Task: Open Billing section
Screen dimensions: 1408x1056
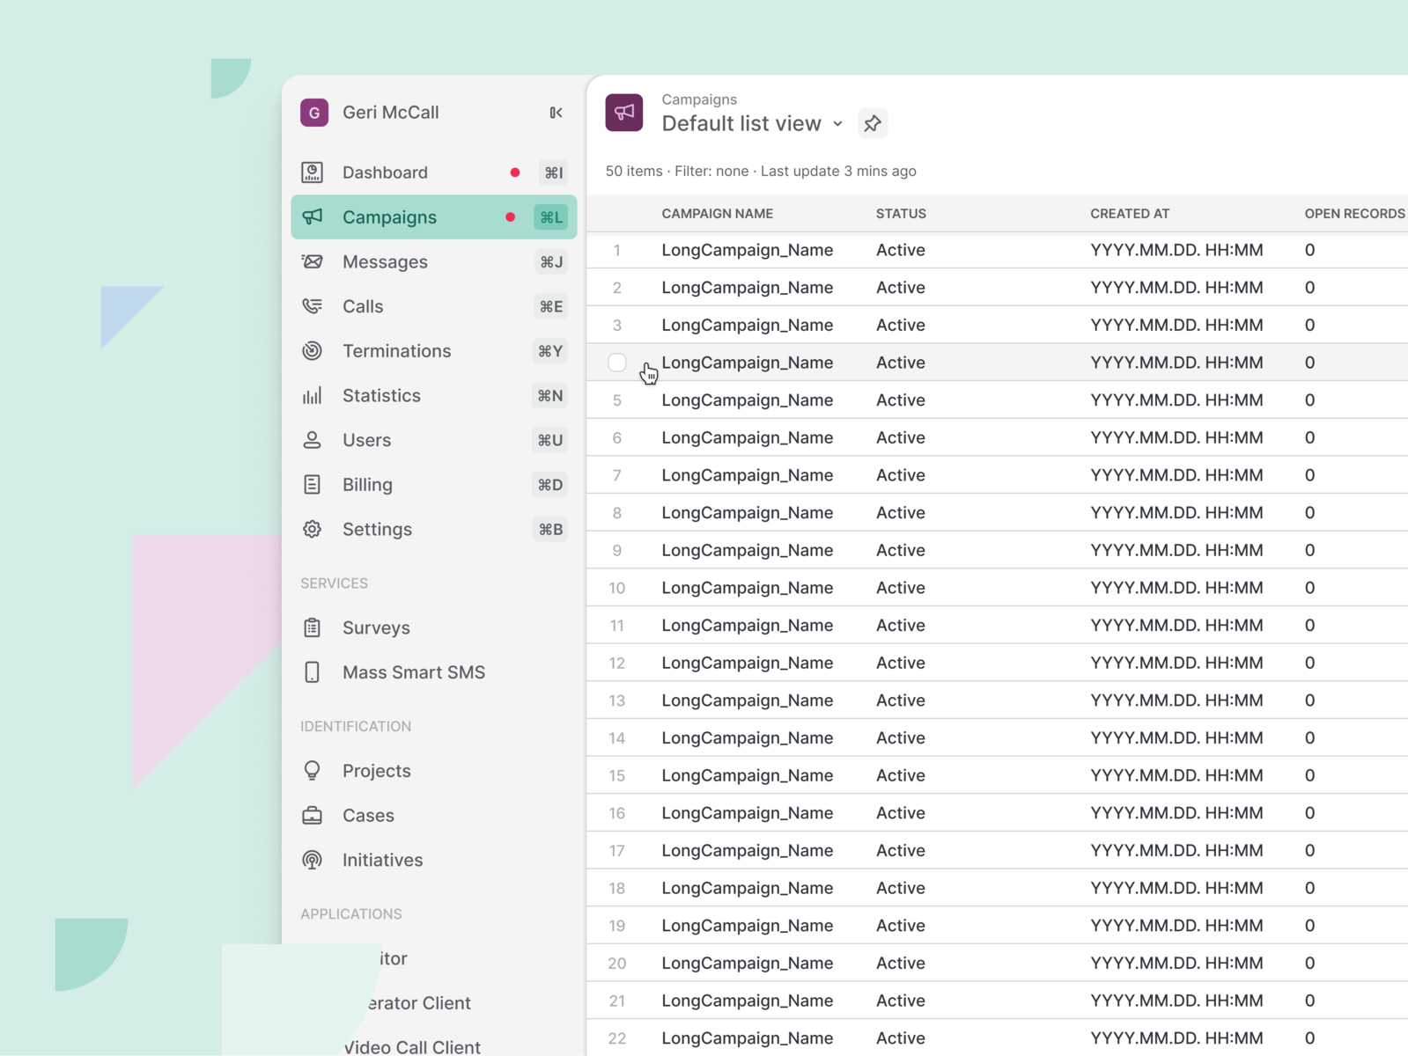Action: 434,484
